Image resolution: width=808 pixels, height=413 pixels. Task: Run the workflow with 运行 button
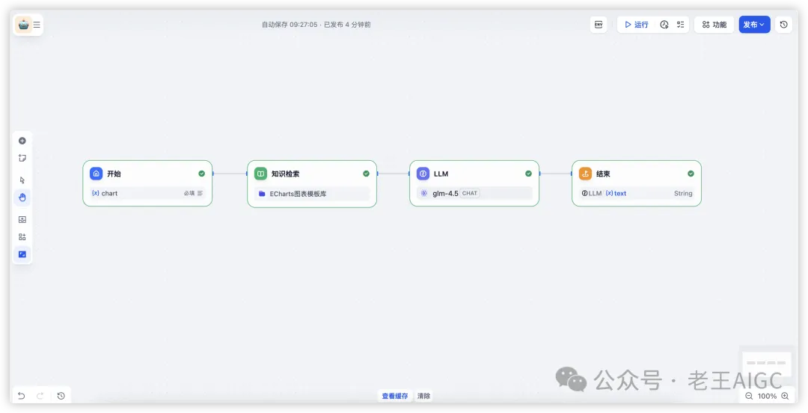(x=637, y=24)
